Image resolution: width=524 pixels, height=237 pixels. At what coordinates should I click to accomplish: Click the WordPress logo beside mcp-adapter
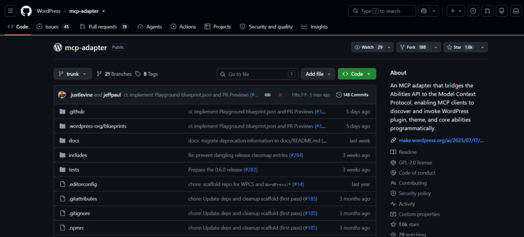pos(58,48)
